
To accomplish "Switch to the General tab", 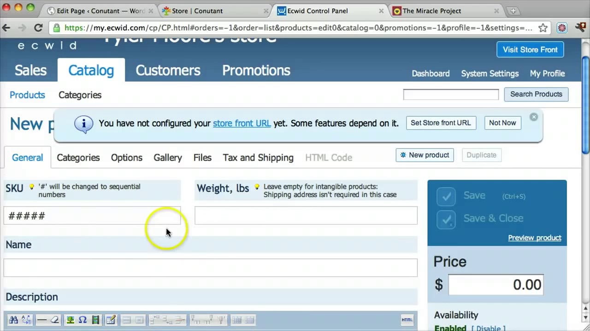I will (27, 158).
